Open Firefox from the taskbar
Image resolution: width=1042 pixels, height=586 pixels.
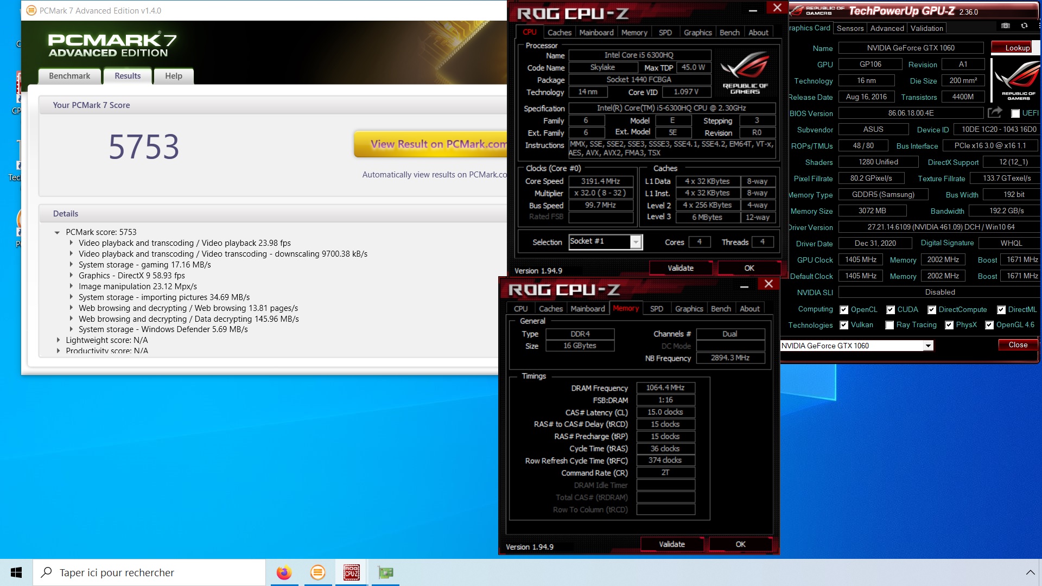tap(284, 572)
